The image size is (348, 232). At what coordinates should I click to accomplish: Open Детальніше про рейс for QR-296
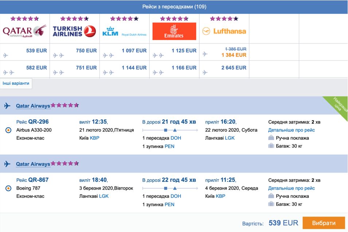pos(292,130)
